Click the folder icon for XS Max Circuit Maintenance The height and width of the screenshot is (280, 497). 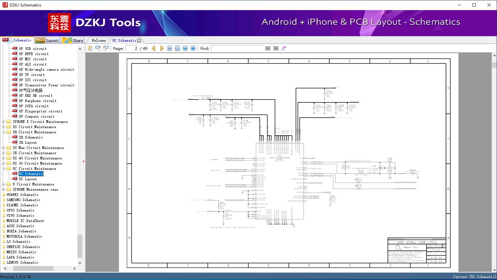(x=9, y=148)
